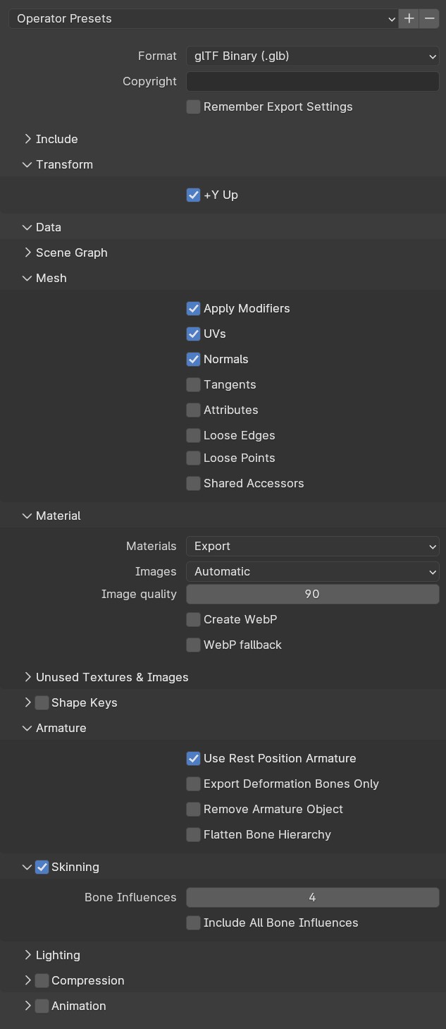
Task: Tick the Shared Accessors checkbox
Action: (193, 483)
